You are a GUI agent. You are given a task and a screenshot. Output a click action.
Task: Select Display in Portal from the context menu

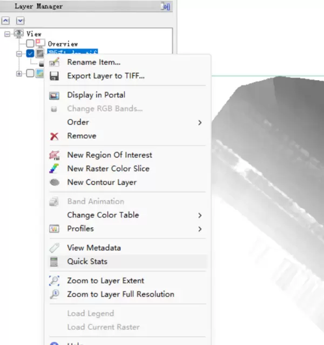[96, 95]
